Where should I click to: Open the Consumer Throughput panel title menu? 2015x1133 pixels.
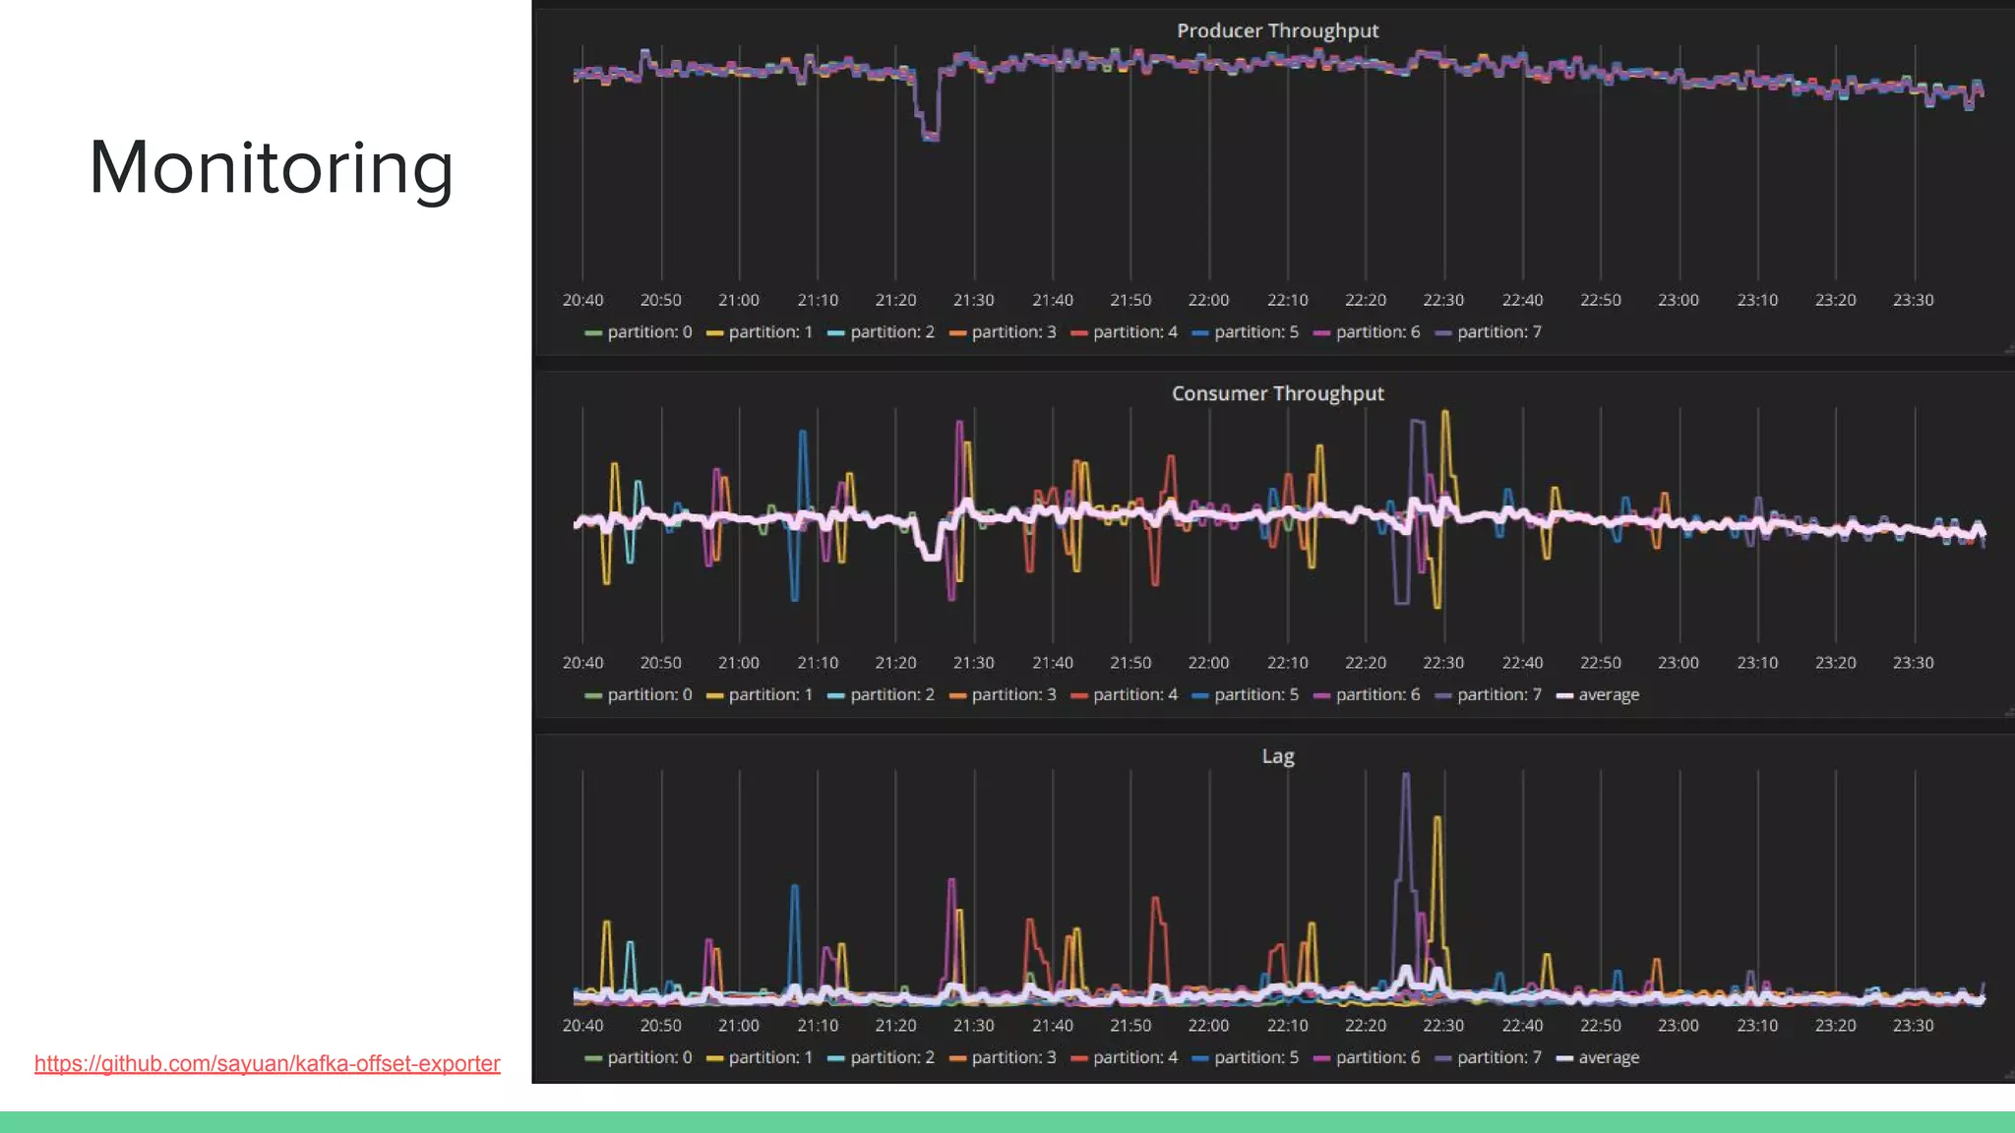point(1277,393)
